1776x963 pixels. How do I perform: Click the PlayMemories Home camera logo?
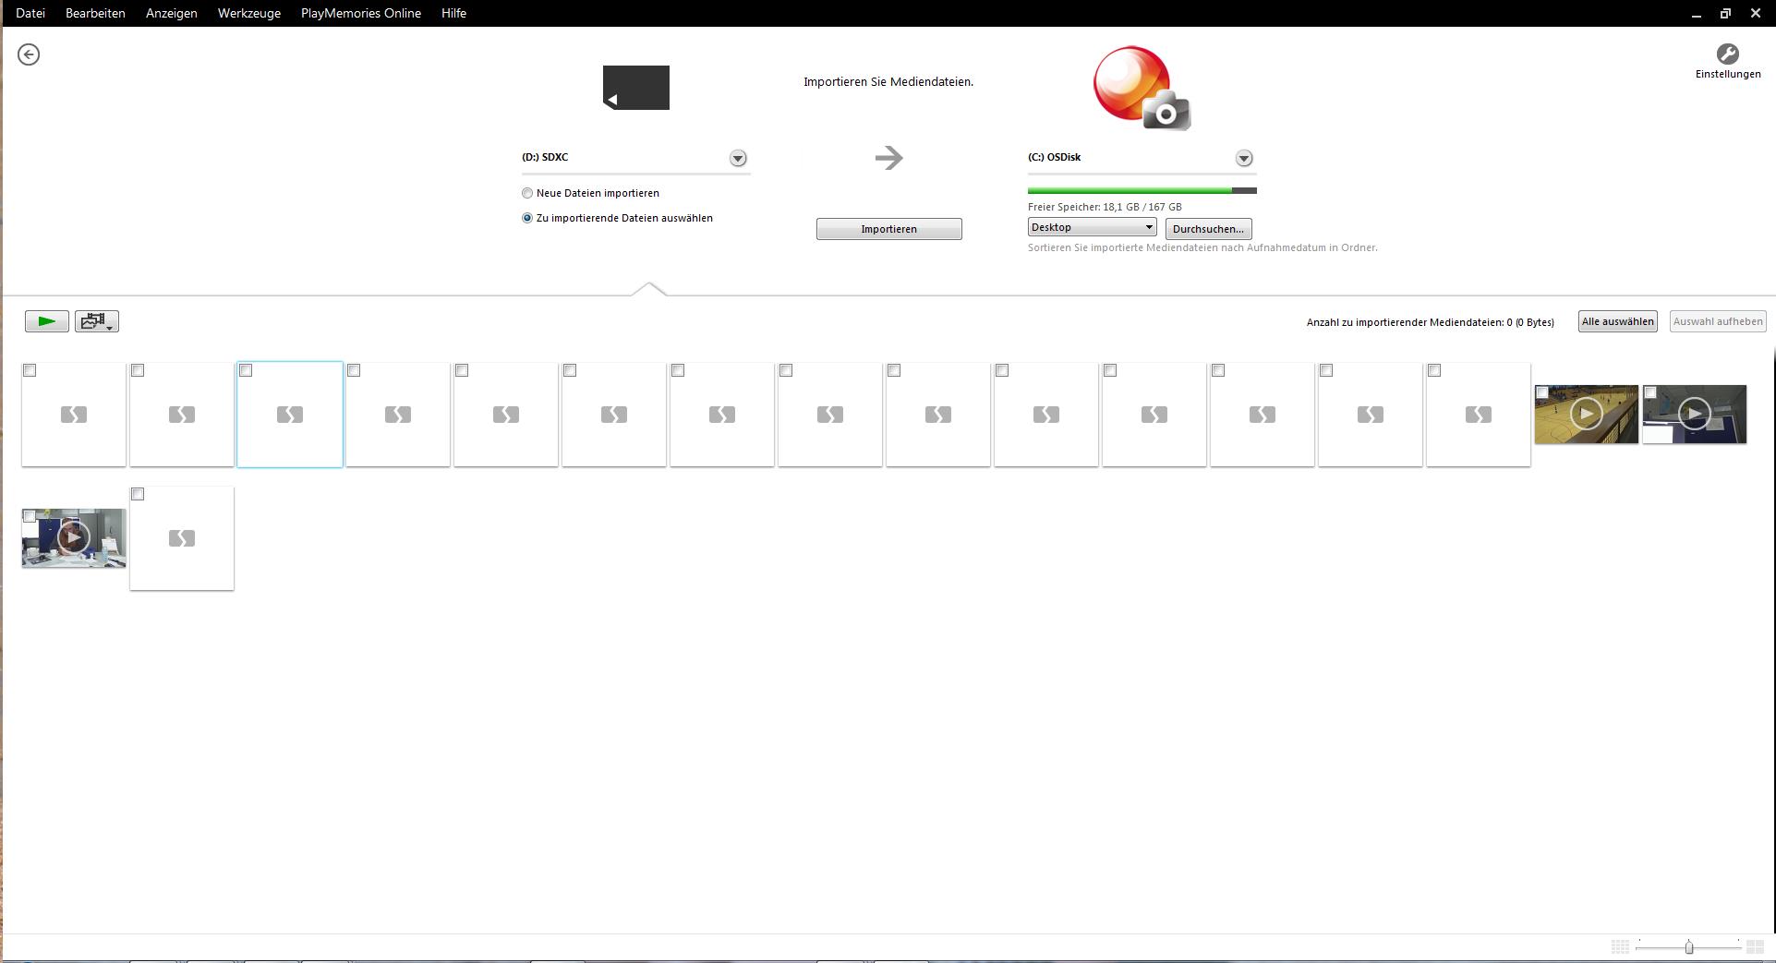tap(1142, 89)
